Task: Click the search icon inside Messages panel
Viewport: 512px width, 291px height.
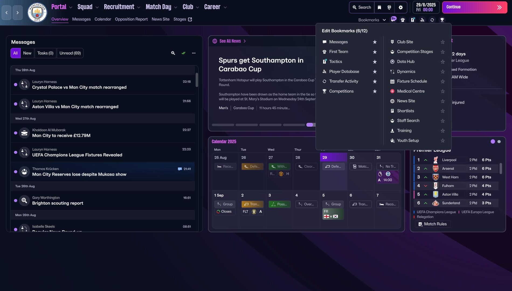Action: pos(173,53)
